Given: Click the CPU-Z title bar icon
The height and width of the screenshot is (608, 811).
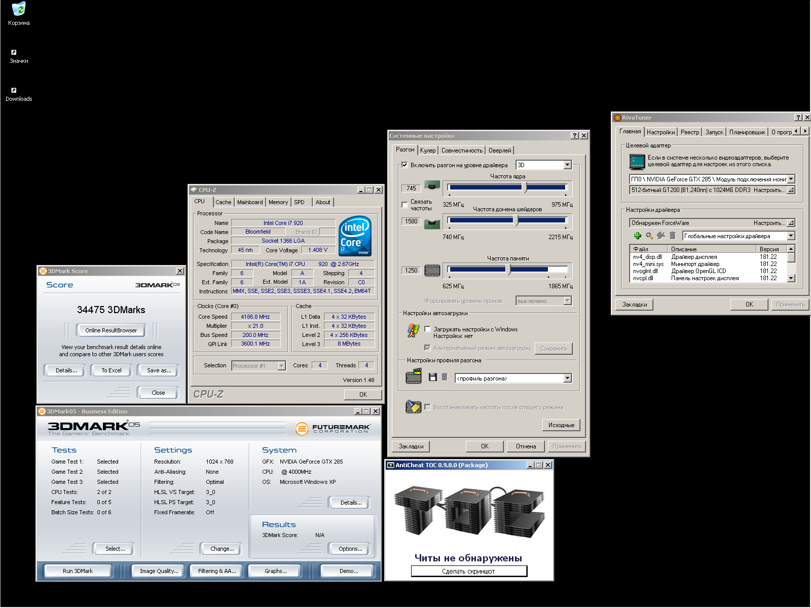Looking at the screenshot, I should click(x=194, y=190).
